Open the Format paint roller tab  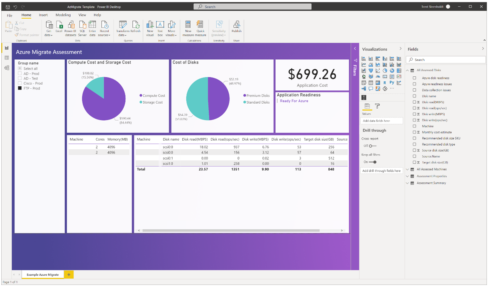tap(377, 106)
